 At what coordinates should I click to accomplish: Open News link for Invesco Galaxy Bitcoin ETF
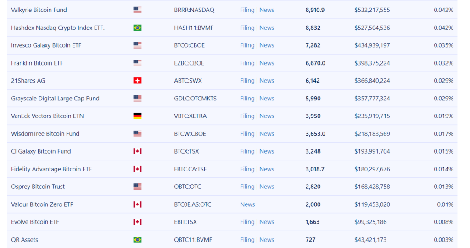(267, 45)
